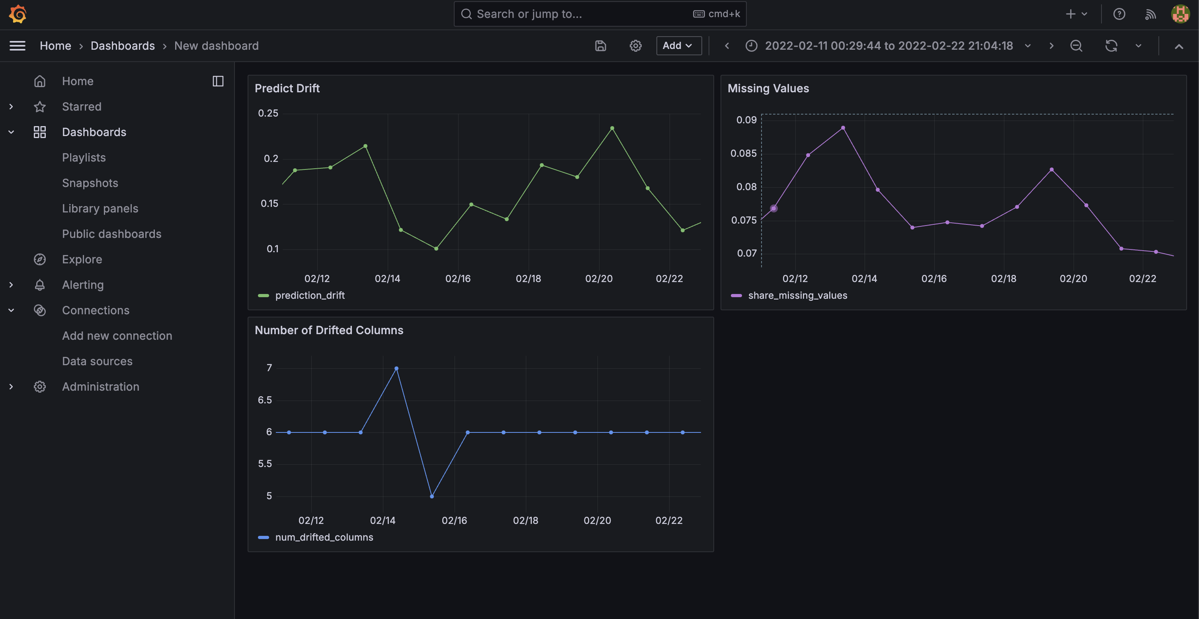Open the help question mark icon
This screenshot has width=1199, height=619.
point(1119,14)
